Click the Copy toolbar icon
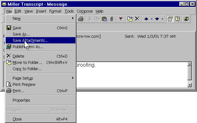Viewport: 197px width, 123px height. pos(97,19)
